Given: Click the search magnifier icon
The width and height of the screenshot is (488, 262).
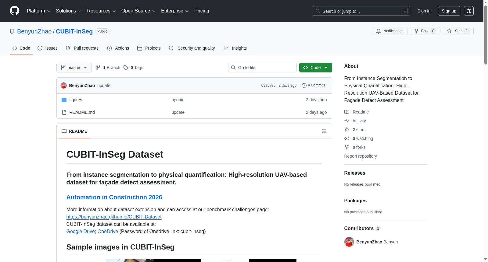Looking at the screenshot, I should click(x=318, y=11).
